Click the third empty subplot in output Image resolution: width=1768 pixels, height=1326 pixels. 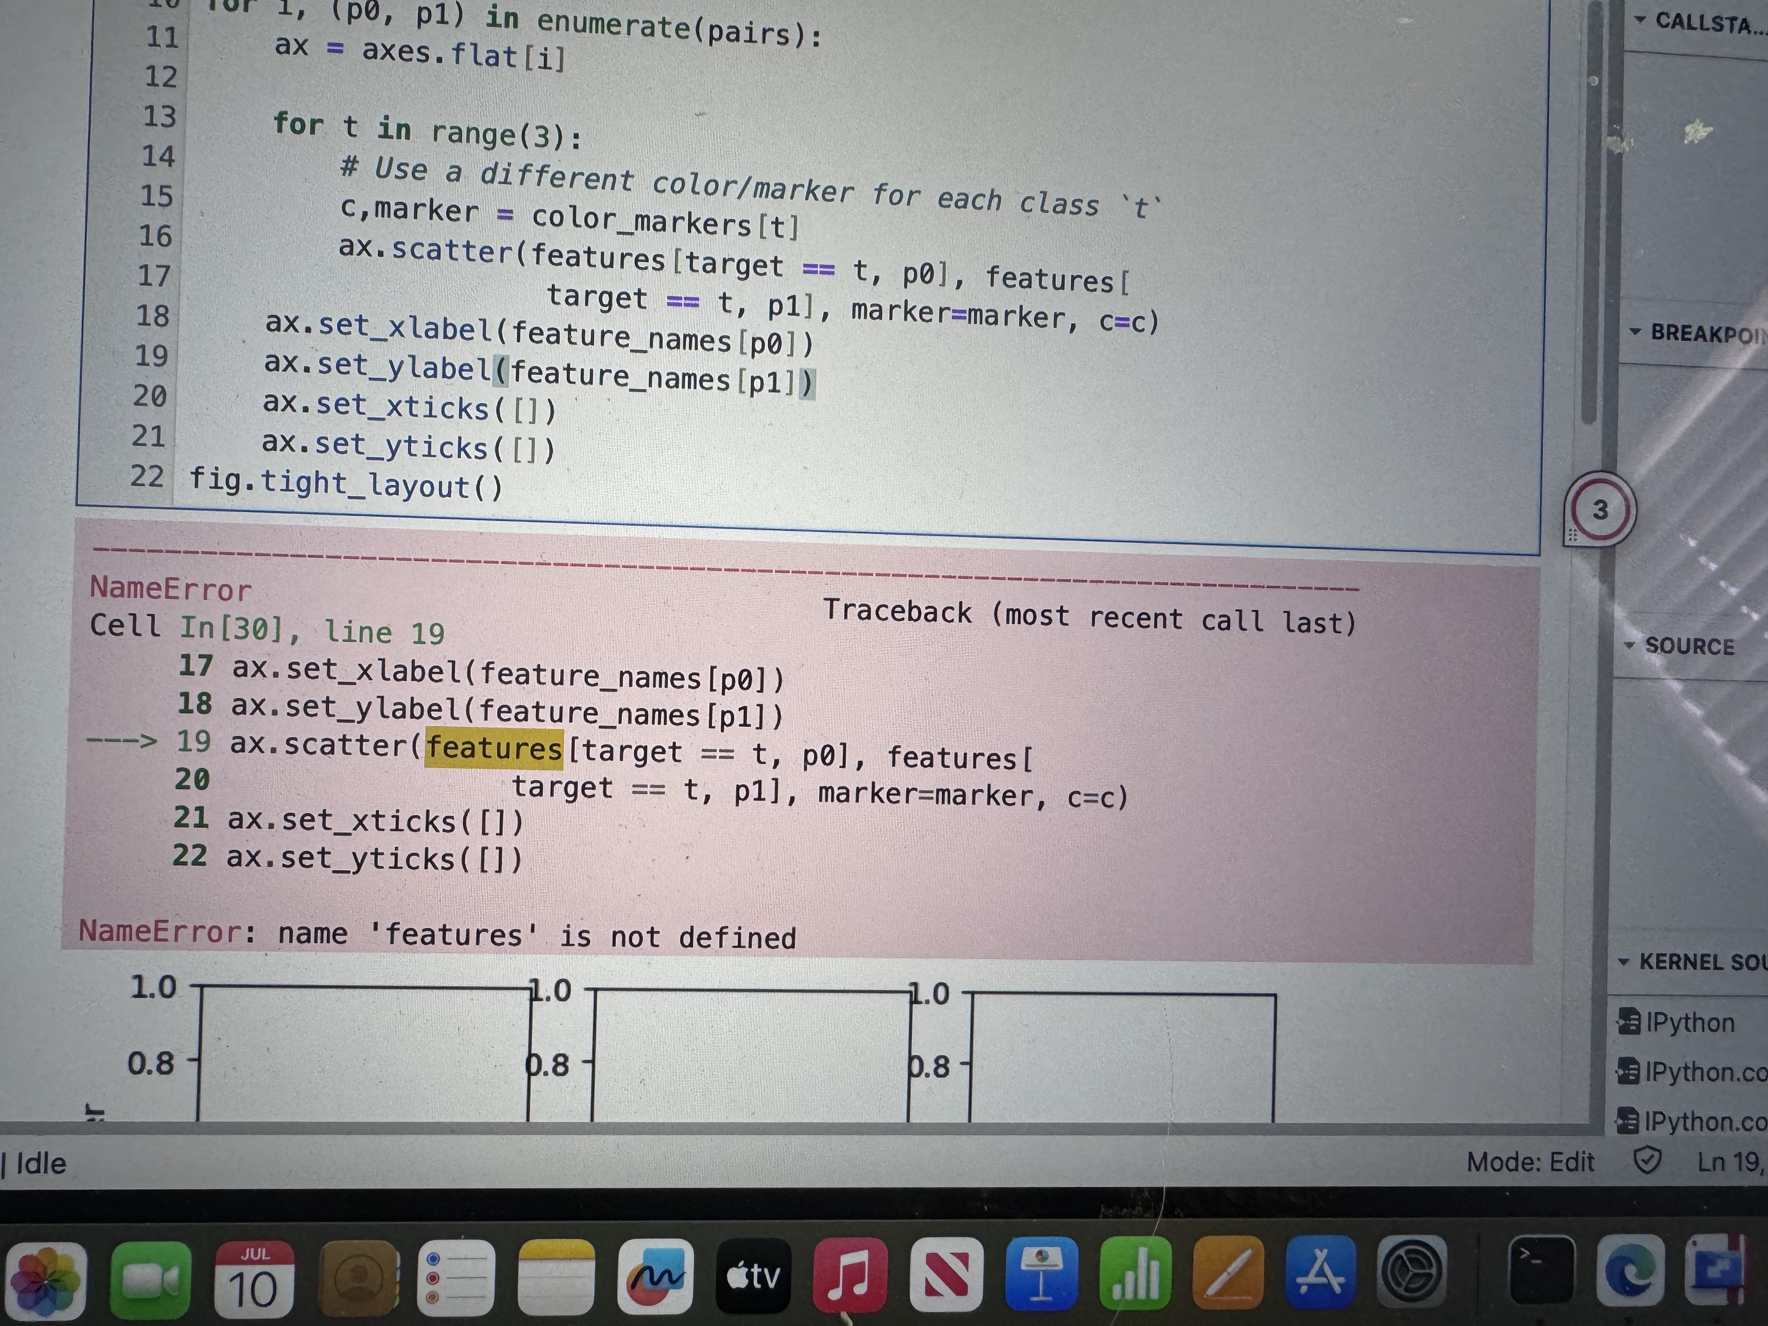tap(1123, 1057)
